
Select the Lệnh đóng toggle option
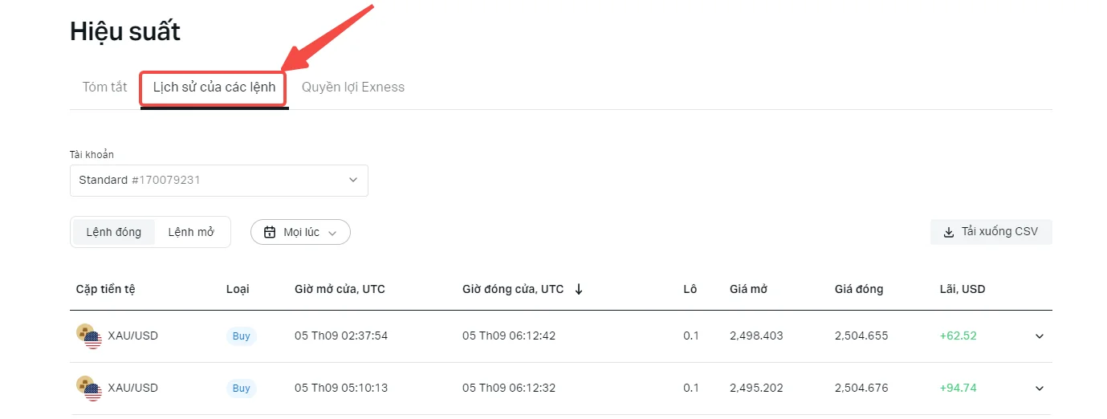pyautogui.click(x=114, y=232)
